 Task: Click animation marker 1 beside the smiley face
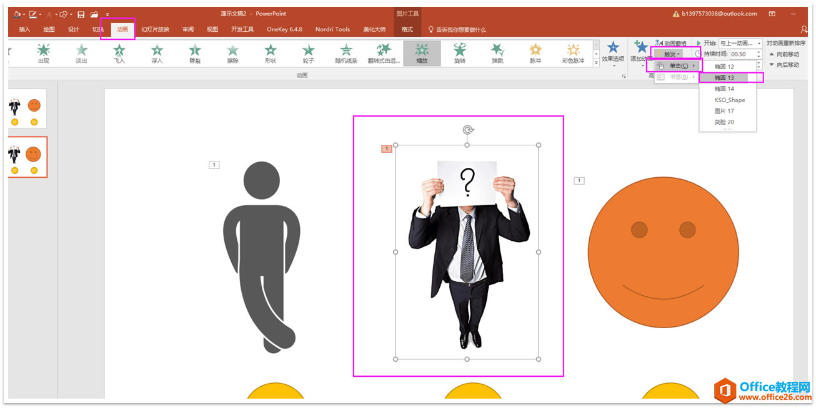[x=579, y=181]
